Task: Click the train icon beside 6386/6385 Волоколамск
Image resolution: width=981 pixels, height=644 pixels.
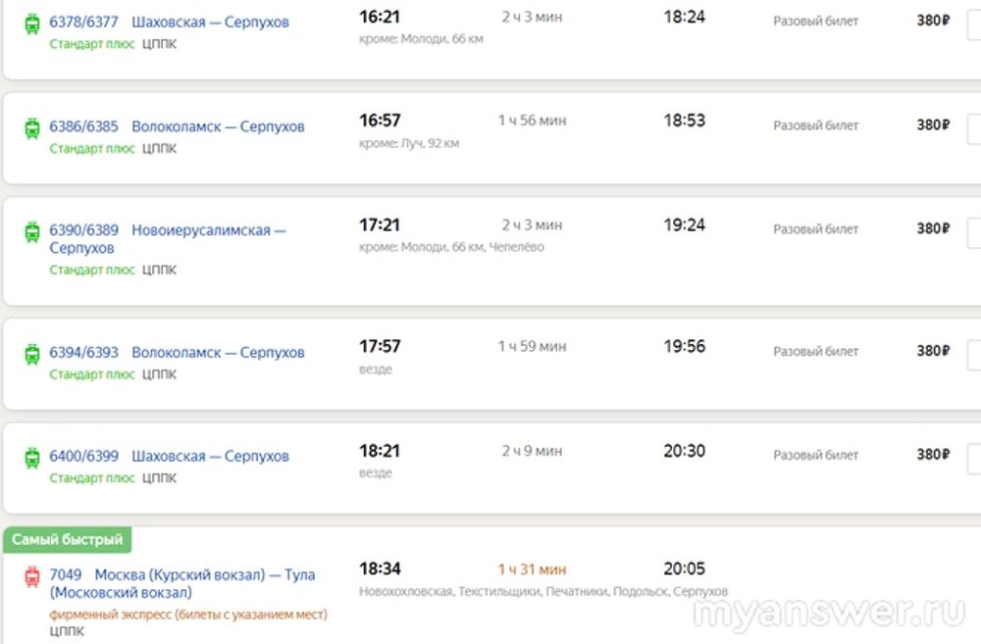Action: click(x=31, y=127)
